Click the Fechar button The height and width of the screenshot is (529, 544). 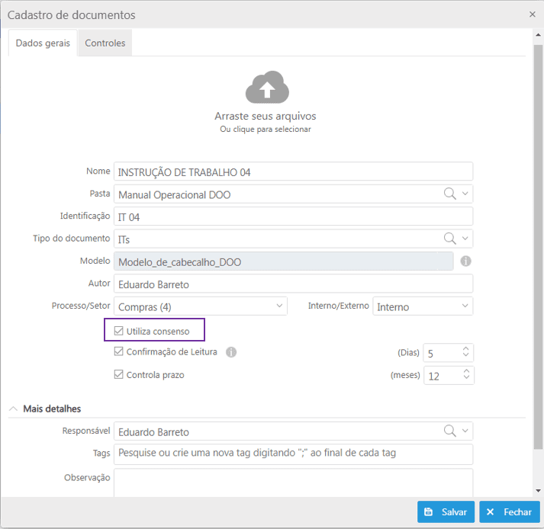(x=510, y=512)
